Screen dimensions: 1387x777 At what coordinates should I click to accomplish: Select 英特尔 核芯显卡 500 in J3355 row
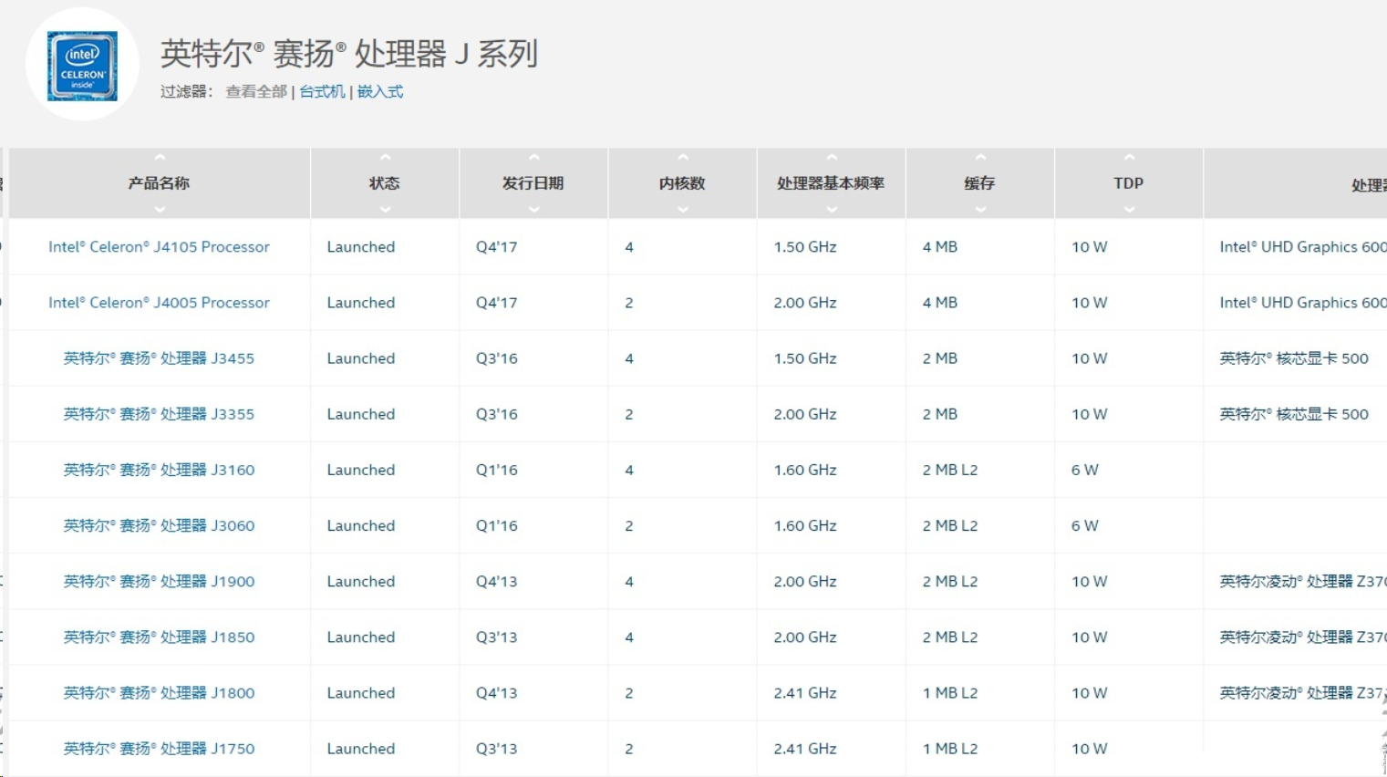point(1294,414)
